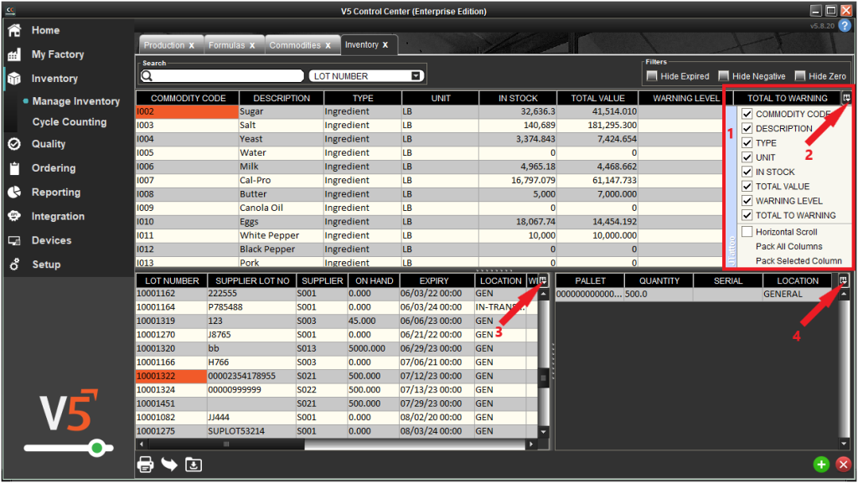This screenshot has width=858, height=483.
Task: Click the green add plus button
Action: click(821, 465)
